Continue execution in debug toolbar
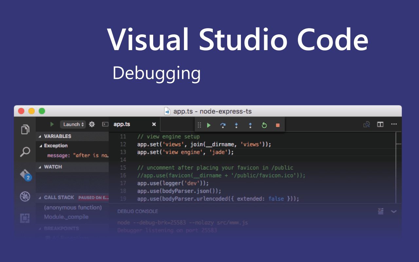The height and width of the screenshot is (262, 419). (209, 125)
